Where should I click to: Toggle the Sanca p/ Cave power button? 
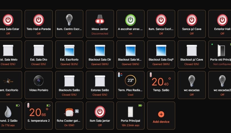point(192,20)
